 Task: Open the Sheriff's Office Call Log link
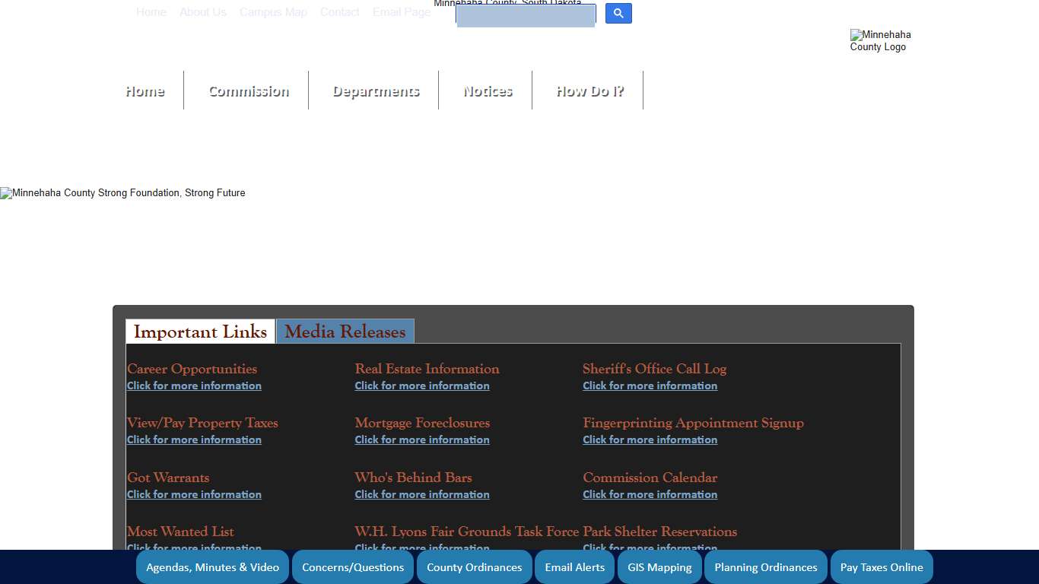coord(650,386)
